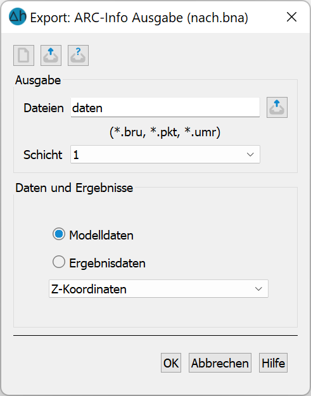
Task: Open the Schicht dropdown showing 1
Action: pyautogui.click(x=165, y=155)
